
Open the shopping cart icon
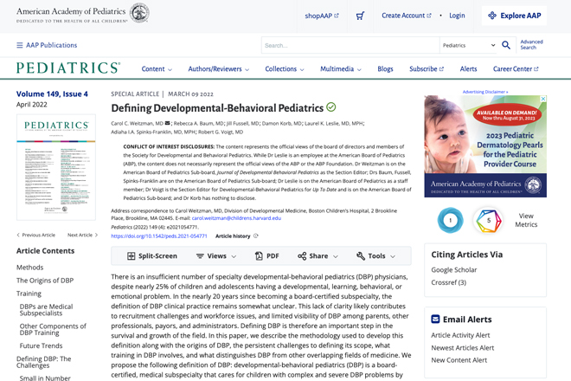[360, 16]
